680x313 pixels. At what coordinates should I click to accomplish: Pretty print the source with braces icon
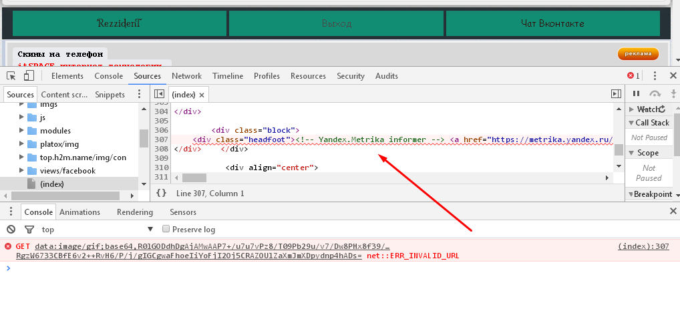[162, 193]
